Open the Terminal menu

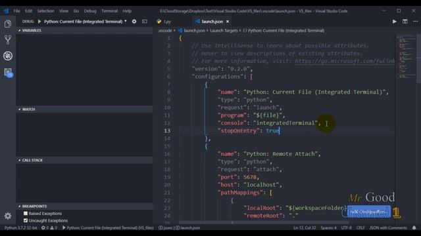(110, 11)
